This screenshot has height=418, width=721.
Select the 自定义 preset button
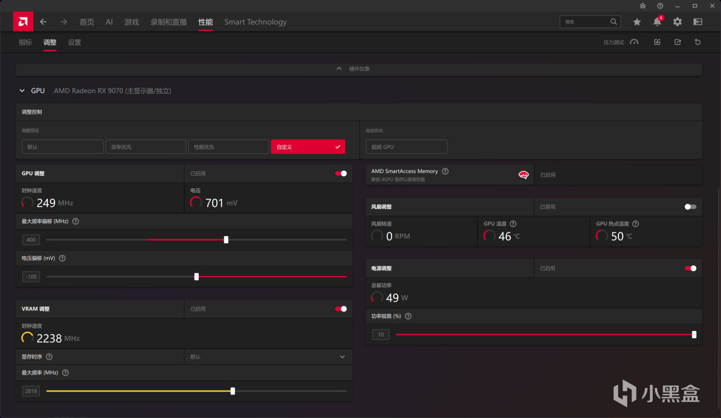coord(308,147)
